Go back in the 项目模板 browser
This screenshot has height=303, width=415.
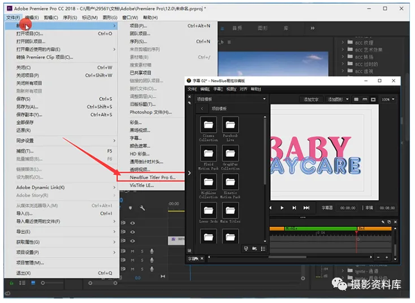click(202, 109)
